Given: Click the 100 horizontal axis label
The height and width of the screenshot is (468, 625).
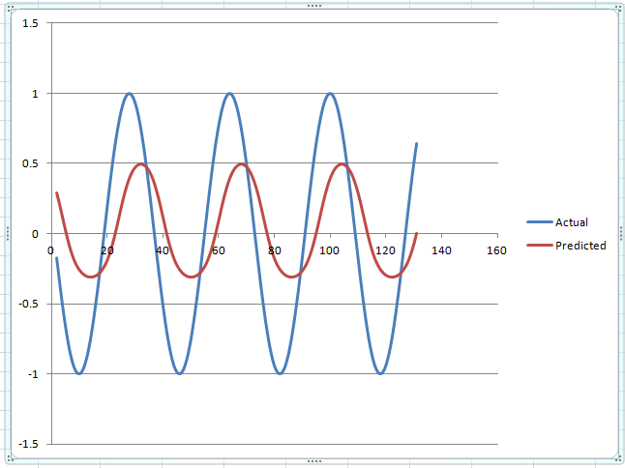Looking at the screenshot, I should 329,250.
